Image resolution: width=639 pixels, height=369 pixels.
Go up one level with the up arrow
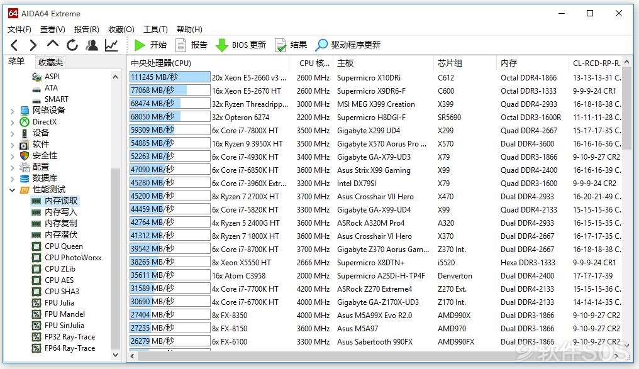tap(53, 45)
